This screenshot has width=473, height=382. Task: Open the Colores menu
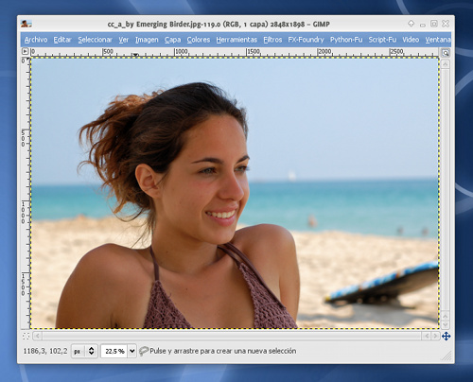tap(199, 40)
